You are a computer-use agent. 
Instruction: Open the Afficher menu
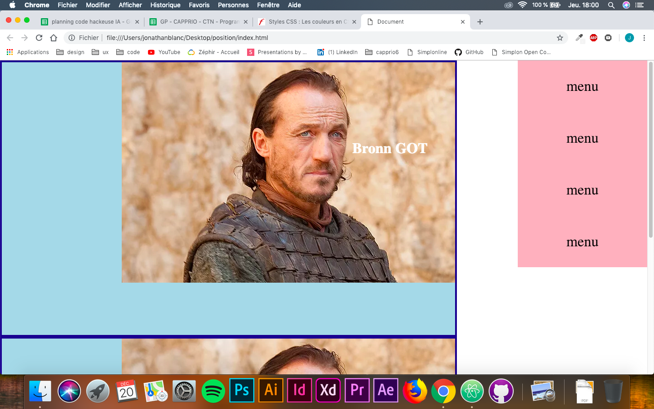(x=130, y=5)
